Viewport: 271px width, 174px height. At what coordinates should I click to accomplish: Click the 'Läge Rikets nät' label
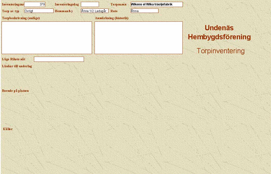[13, 59]
